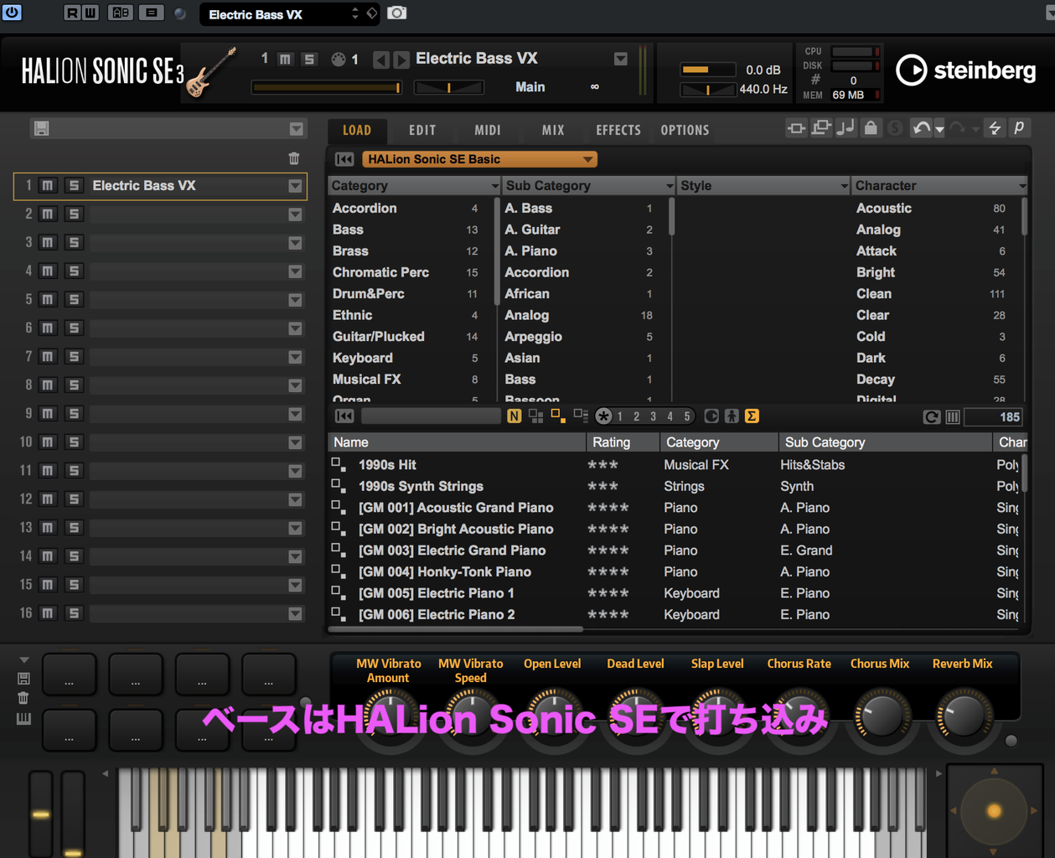This screenshot has height=858, width=1055.
Task: Select Guitar/Plucked category
Action: coord(379,337)
